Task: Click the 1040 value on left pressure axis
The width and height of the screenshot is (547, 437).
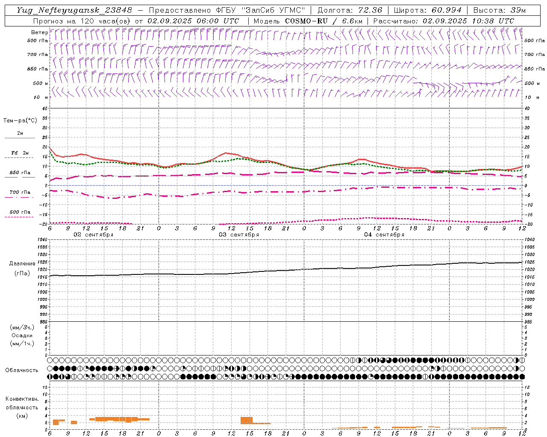Action: pyautogui.click(x=42, y=239)
